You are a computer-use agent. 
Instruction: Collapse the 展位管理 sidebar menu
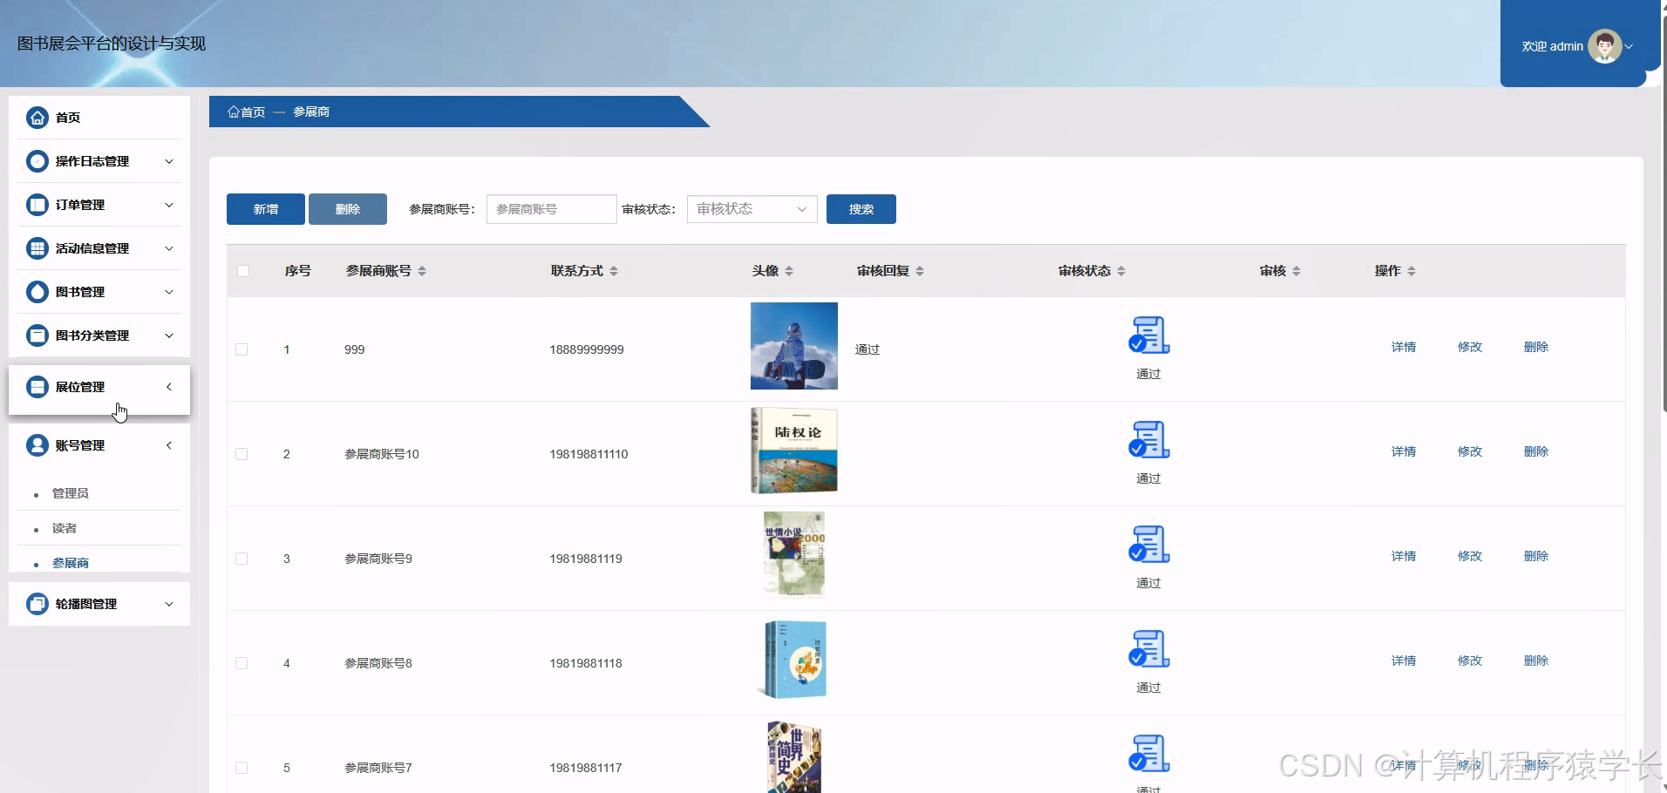pos(168,387)
